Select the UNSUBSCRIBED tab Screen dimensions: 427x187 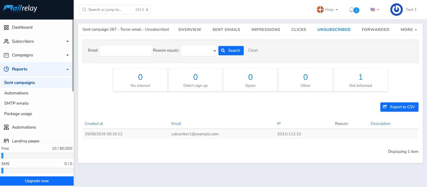(334, 30)
